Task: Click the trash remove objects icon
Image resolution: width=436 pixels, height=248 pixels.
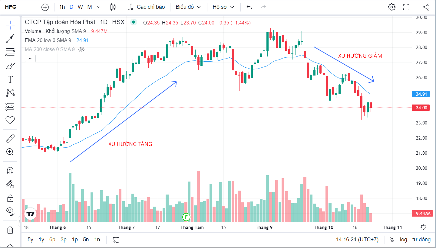Action: (10, 230)
